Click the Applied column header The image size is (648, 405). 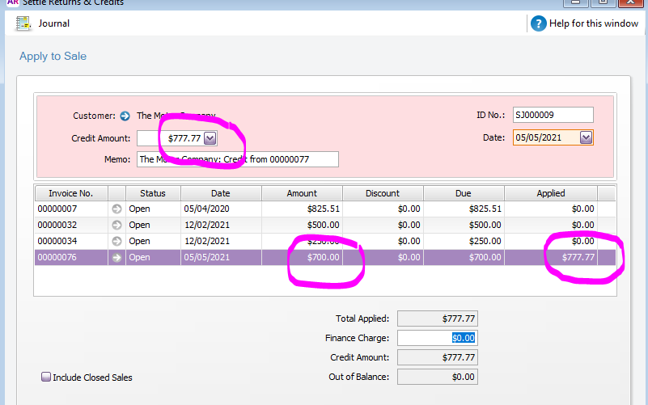(x=551, y=193)
